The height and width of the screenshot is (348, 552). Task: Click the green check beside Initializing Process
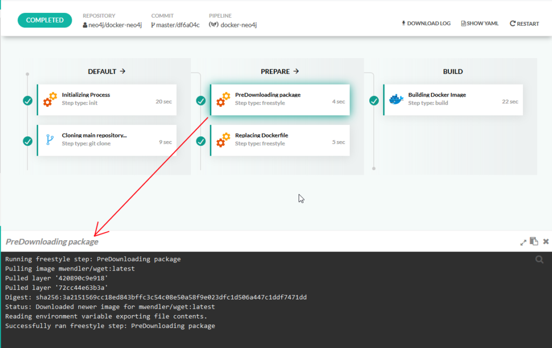pyautogui.click(x=27, y=100)
